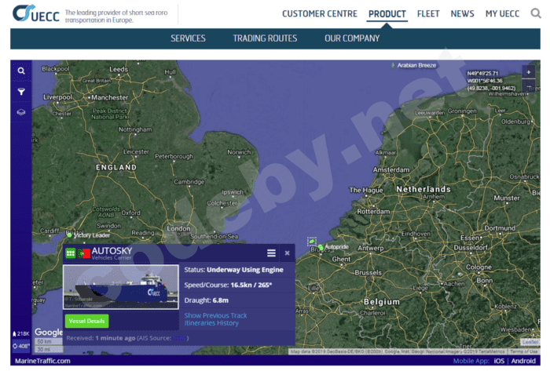The width and height of the screenshot is (550, 371).
Task: Click the 'Norwich' map label
Action: click(239, 152)
